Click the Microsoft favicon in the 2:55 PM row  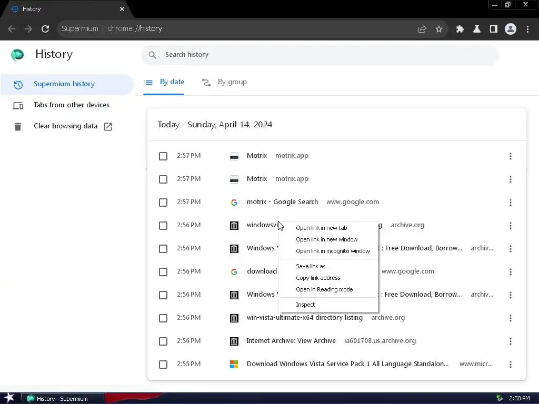coord(234,364)
